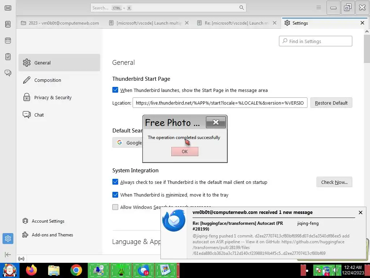
Task: Open Firefox from the taskbar
Action: point(31,270)
